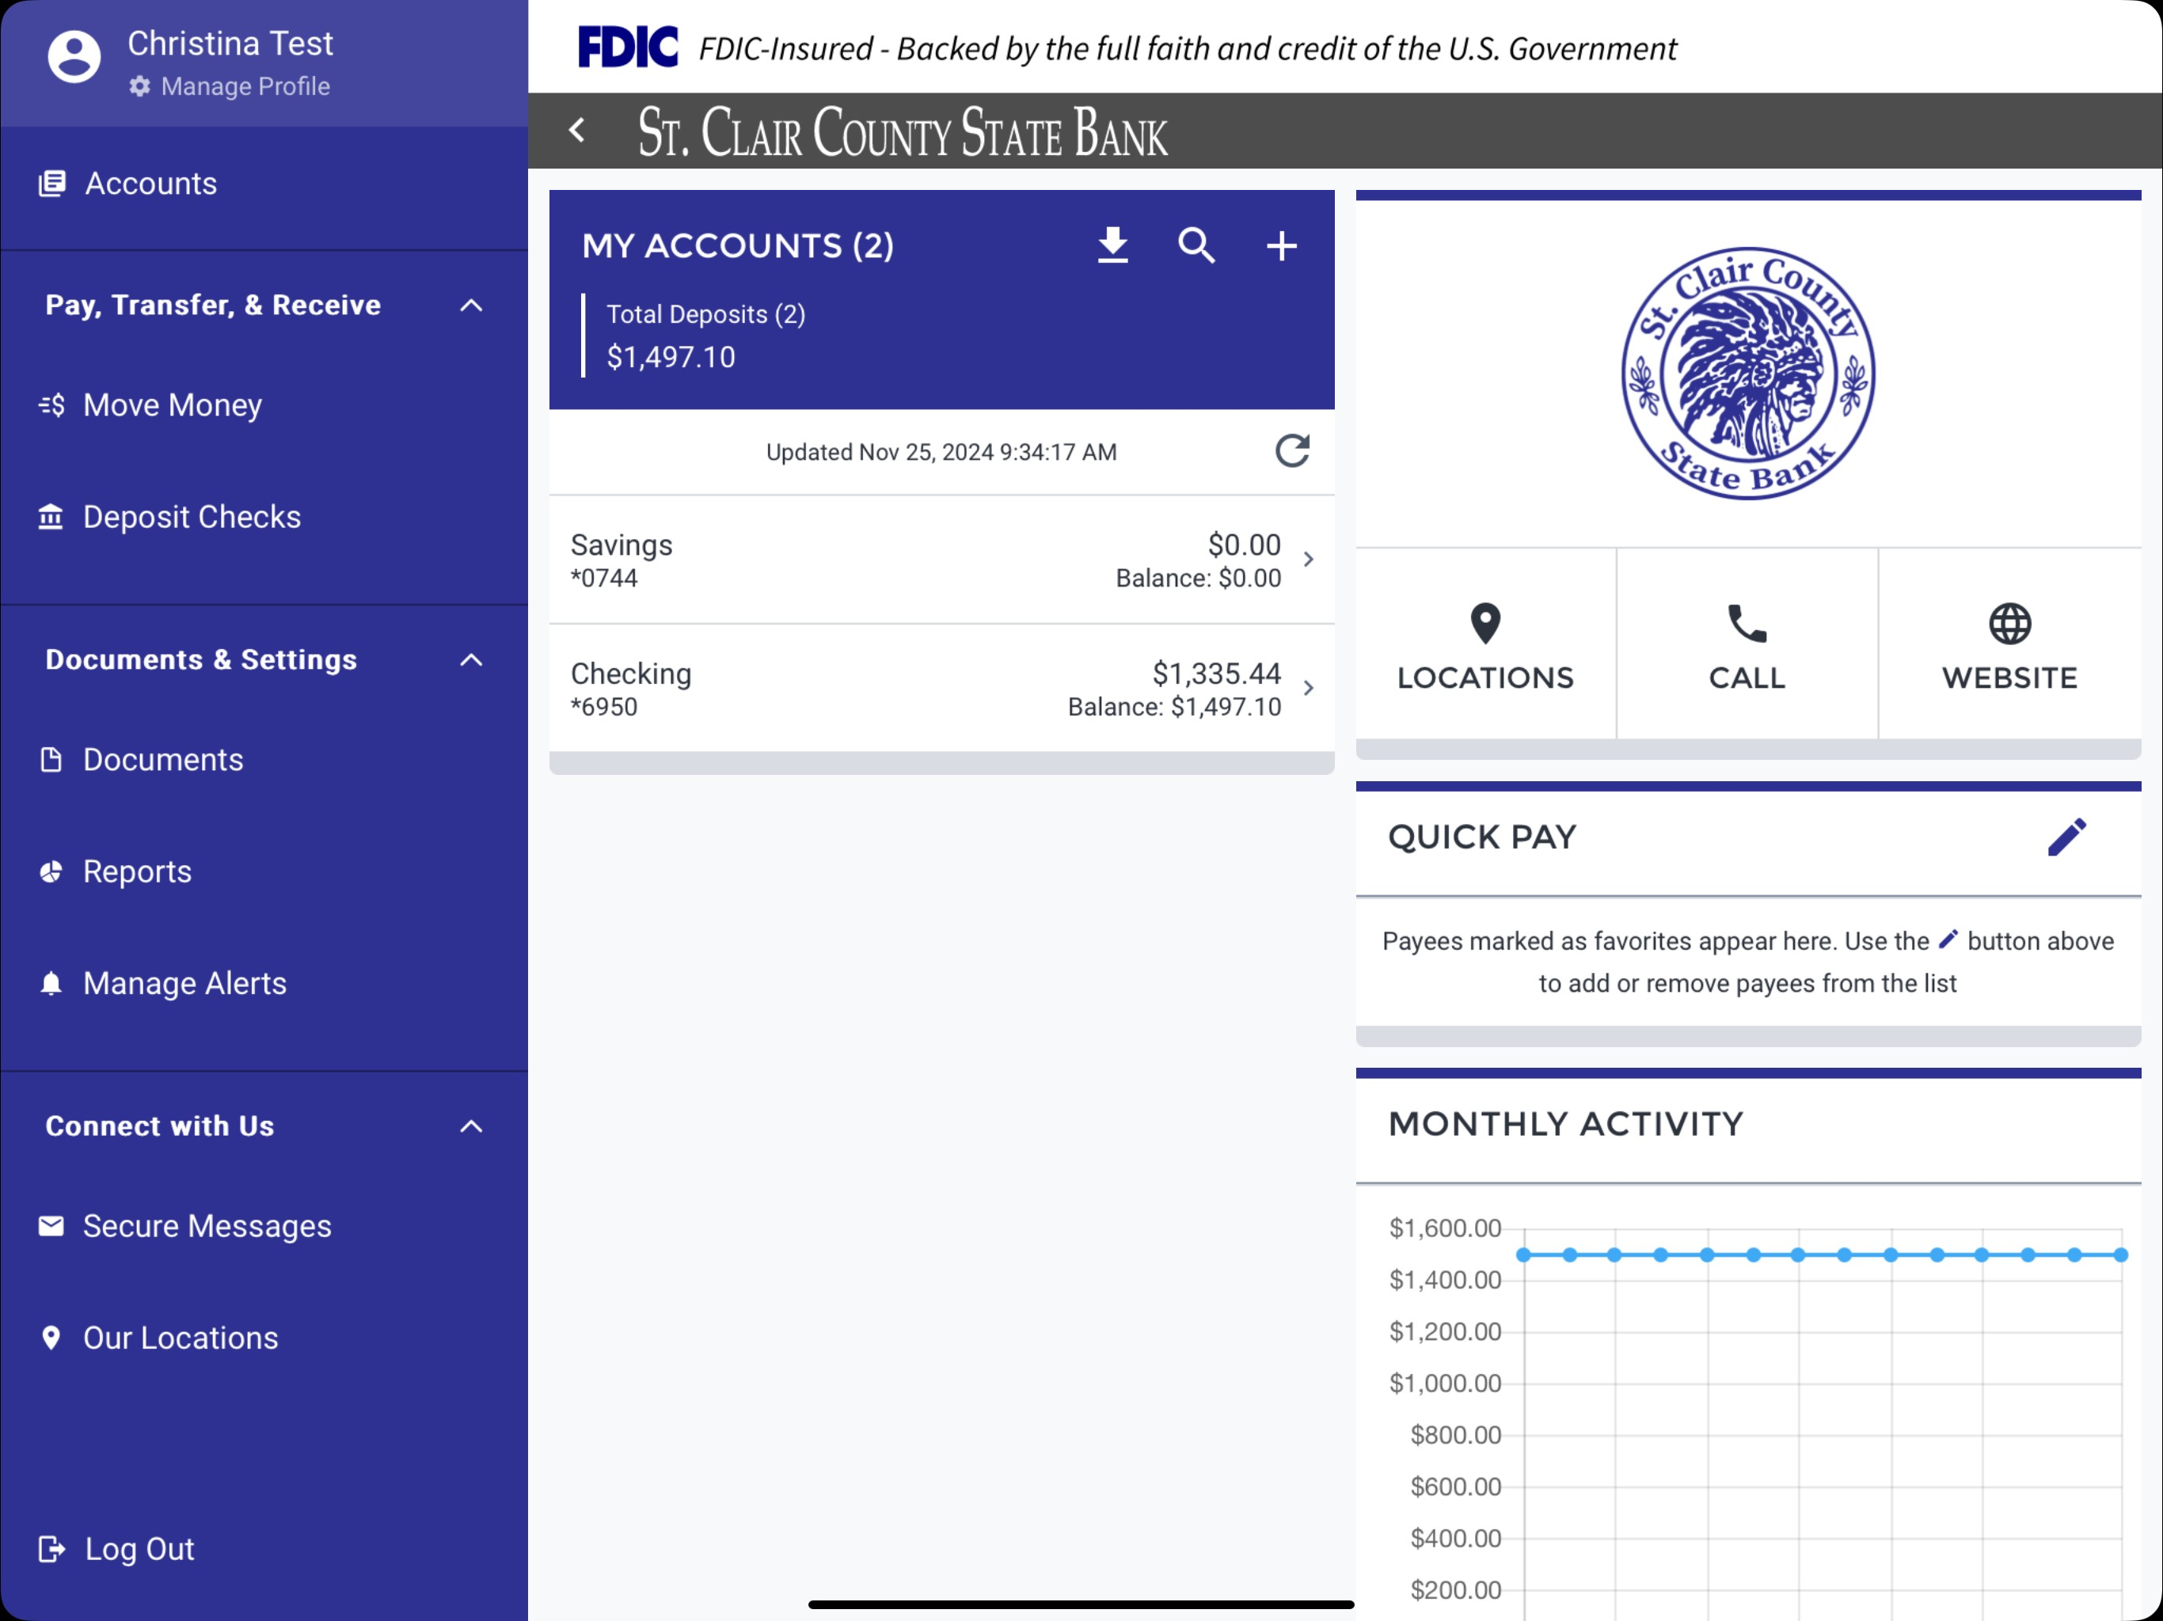The image size is (2163, 1621).
Task: Open the bank WEBSITE
Action: [x=2010, y=644]
